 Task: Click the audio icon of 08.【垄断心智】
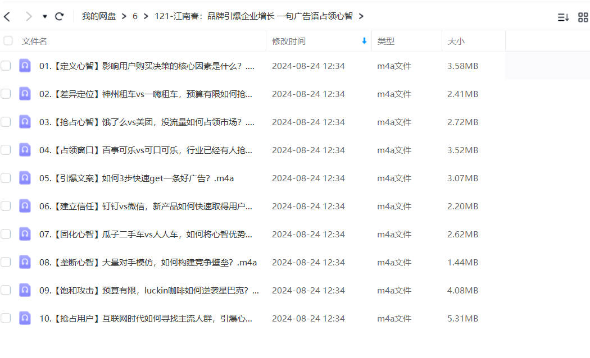pos(25,262)
